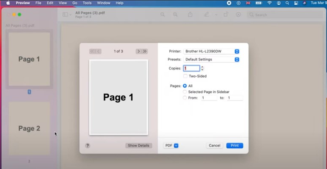Open Control Center from the menu bar
Image resolution: width=327 pixels, height=169 pixels.
coord(296,3)
